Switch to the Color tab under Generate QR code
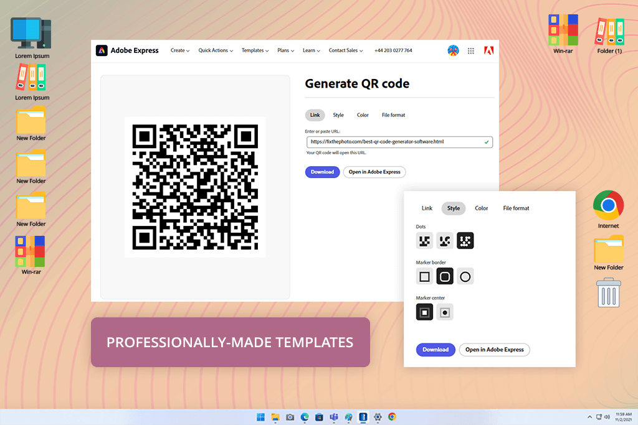 click(x=363, y=115)
